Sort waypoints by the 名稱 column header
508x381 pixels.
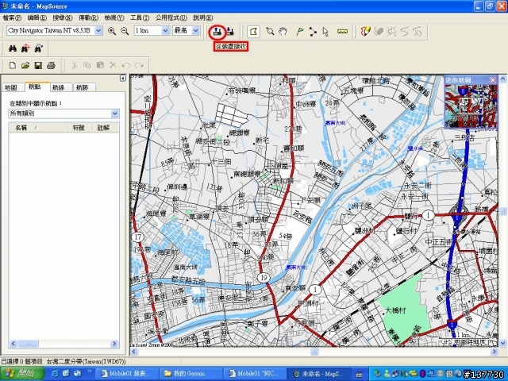(x=38, y=128)
